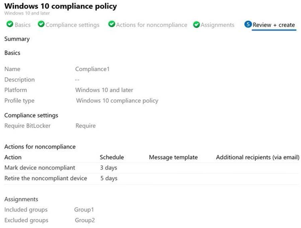Click the Compliance settings section heading
The image size is (301, 228).
click(x=31, y=115)
